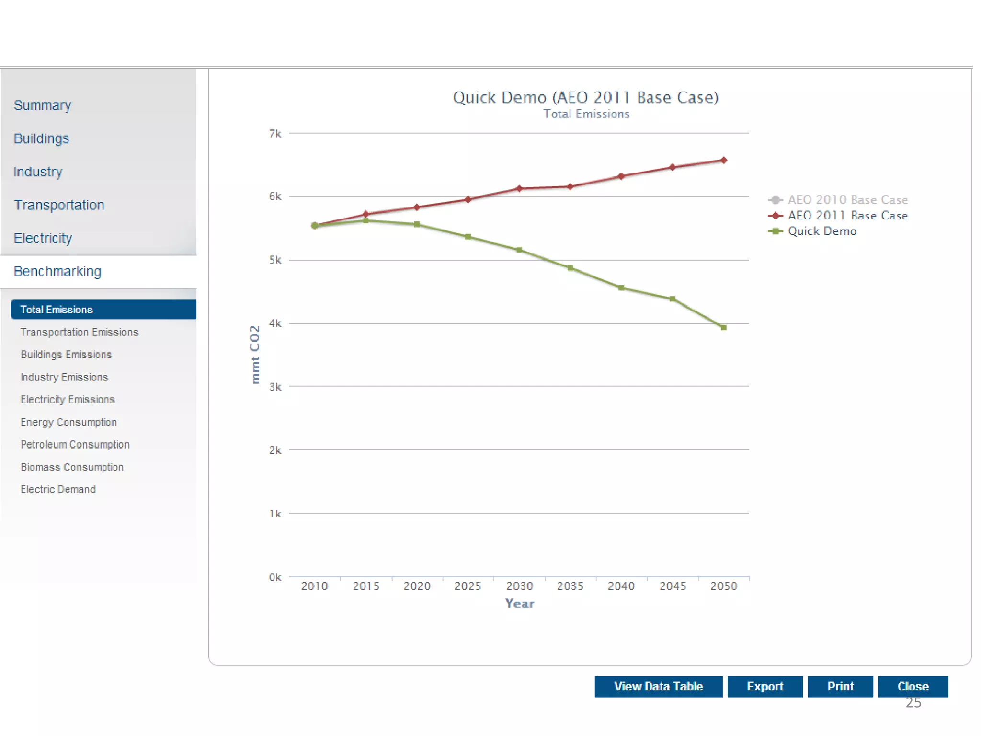
Task: Toggle Quick Demo legend series
Action: click(x=821, y=231)
